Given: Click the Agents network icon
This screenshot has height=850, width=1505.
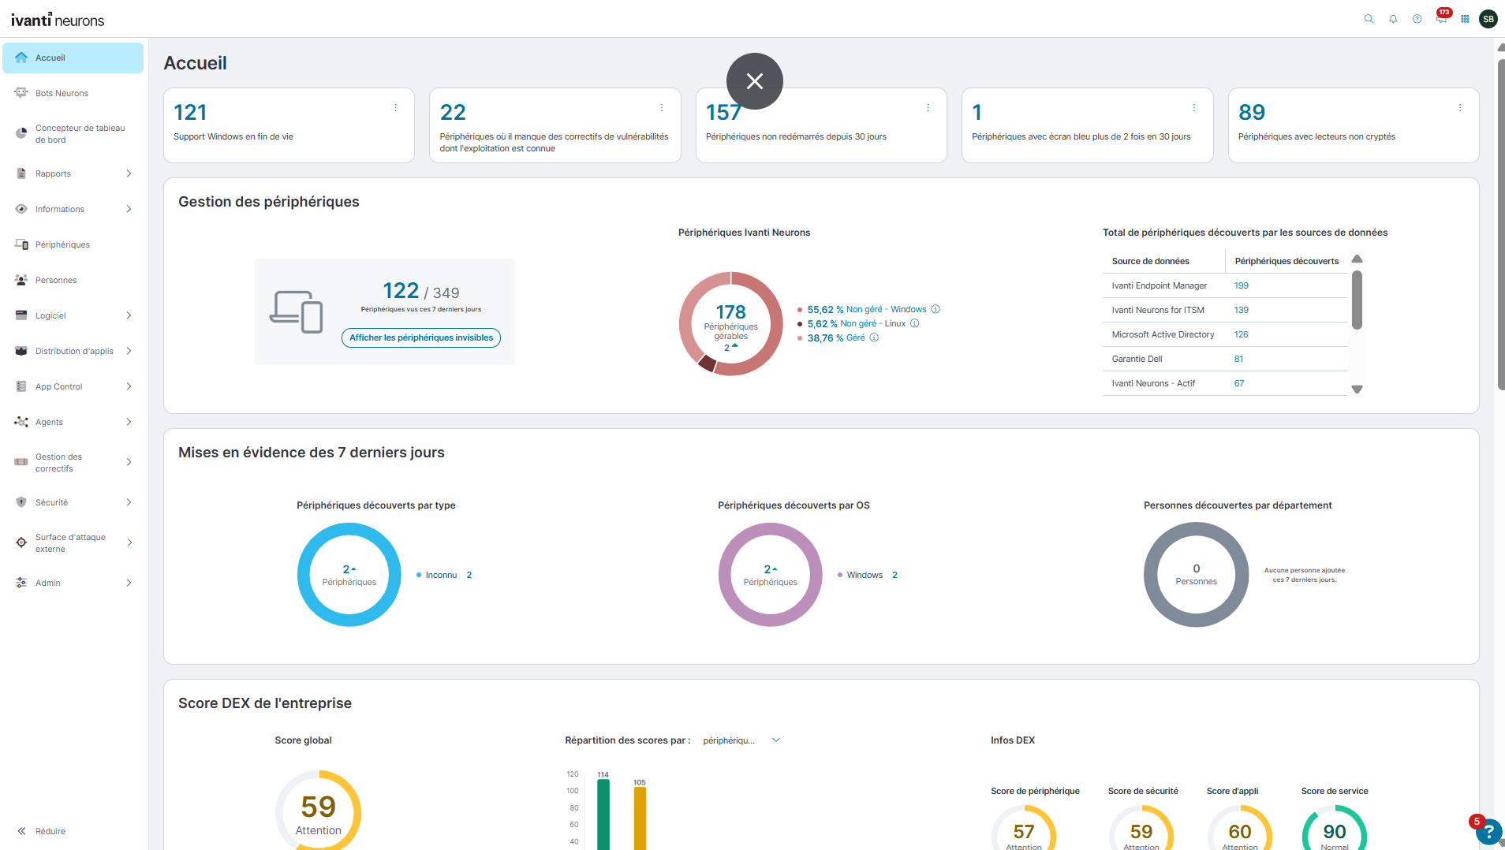Looking at the screenshot, I should tap(21, 422).
